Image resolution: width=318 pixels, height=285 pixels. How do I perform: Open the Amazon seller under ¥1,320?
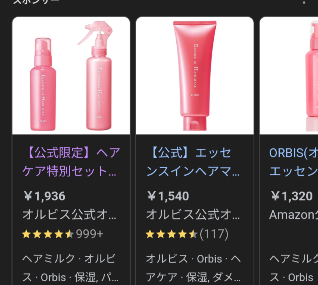pos(293,215)
